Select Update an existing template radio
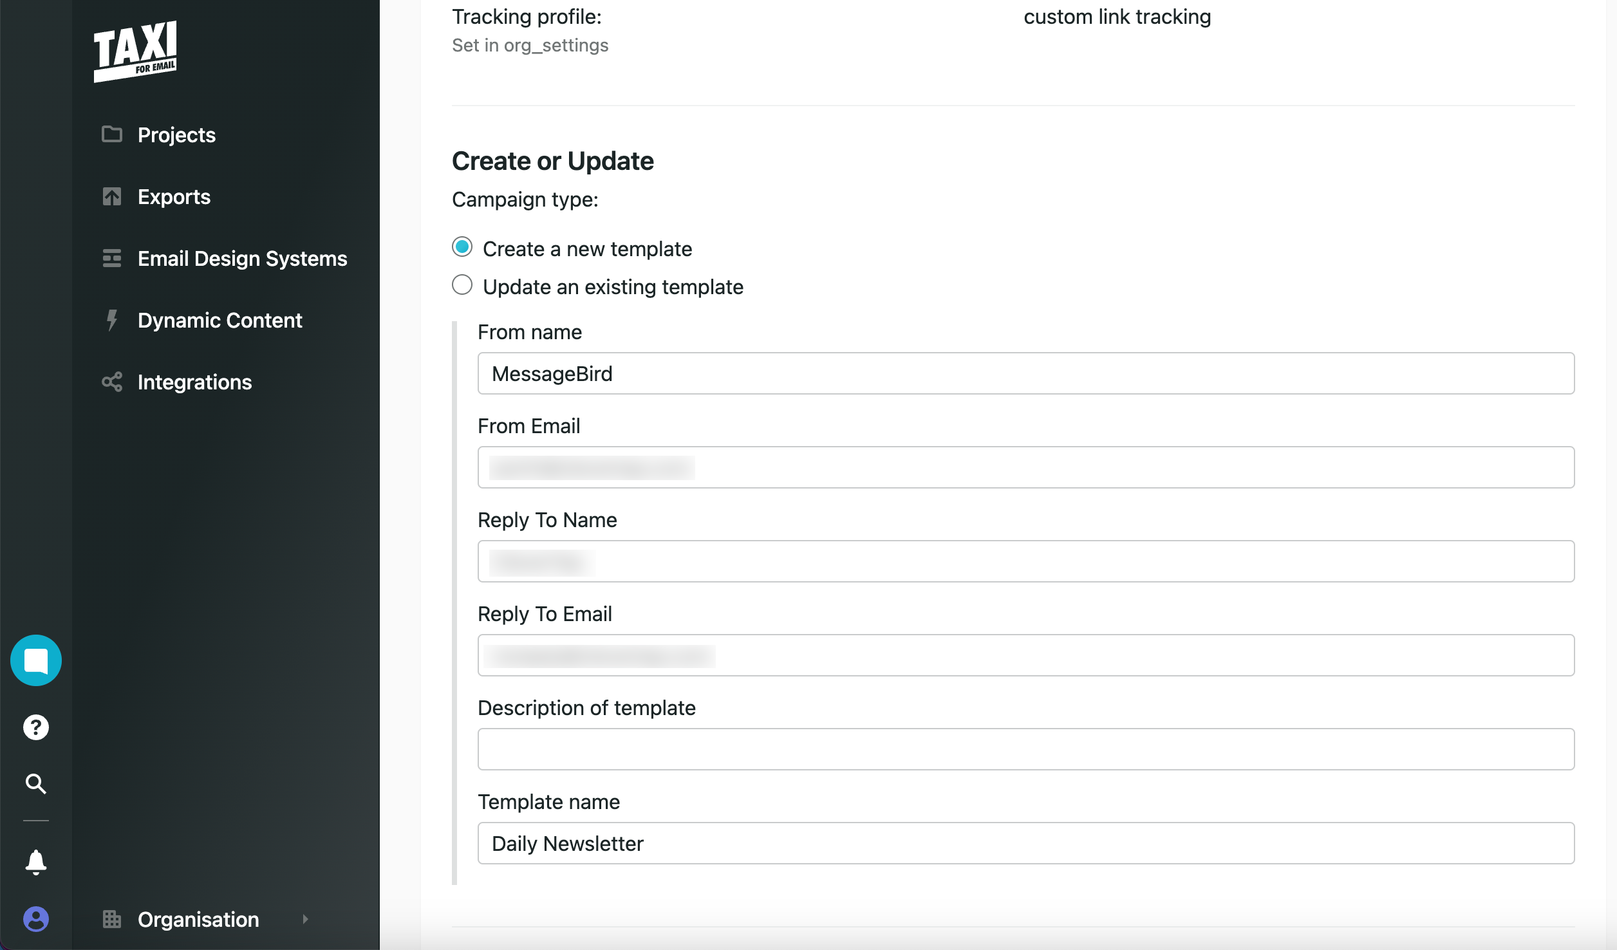Image resolution: width=1617 pixels, height=950 pixels. tap(462, 285)
